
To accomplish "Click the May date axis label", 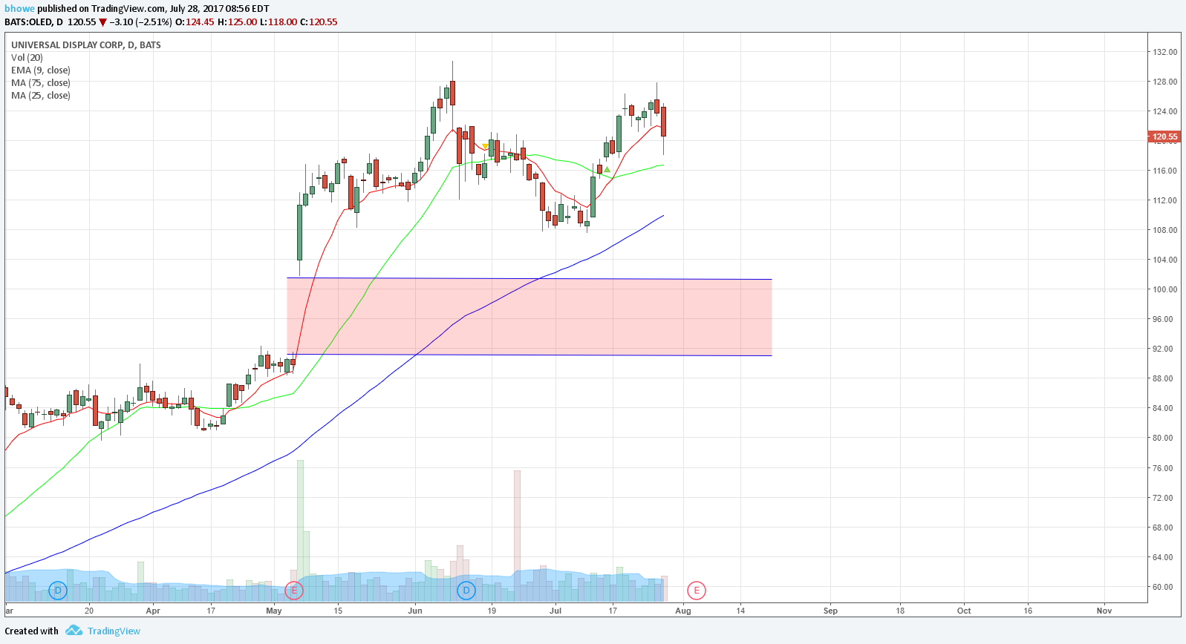I will pos(274,611).
